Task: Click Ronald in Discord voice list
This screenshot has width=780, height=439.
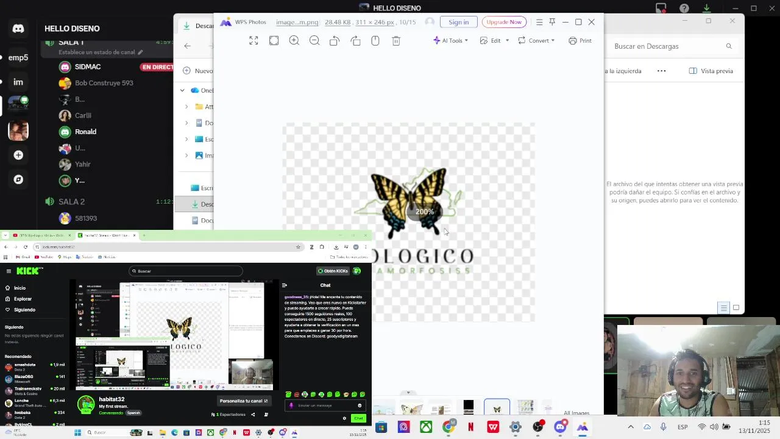Action: tap(85, 132)
